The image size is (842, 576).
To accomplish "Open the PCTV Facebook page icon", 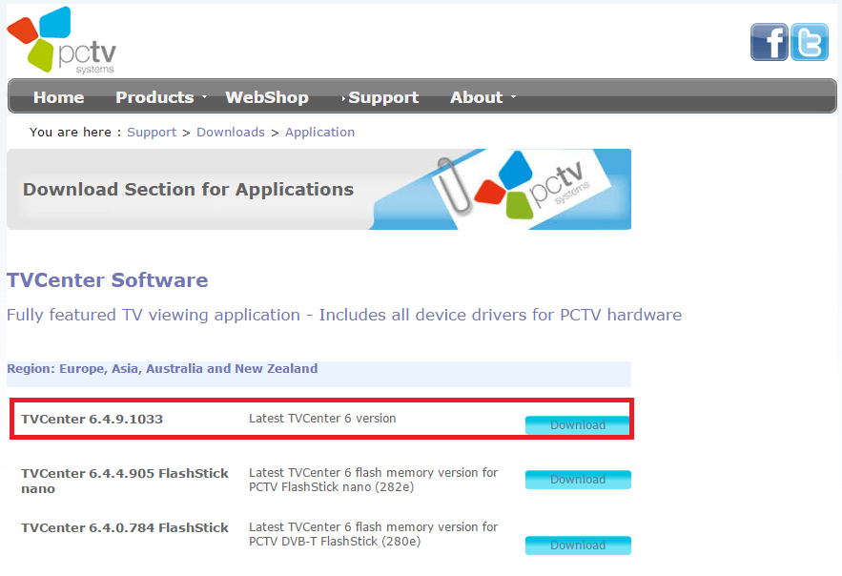I will pyautogui.click(x=769, y=42).
